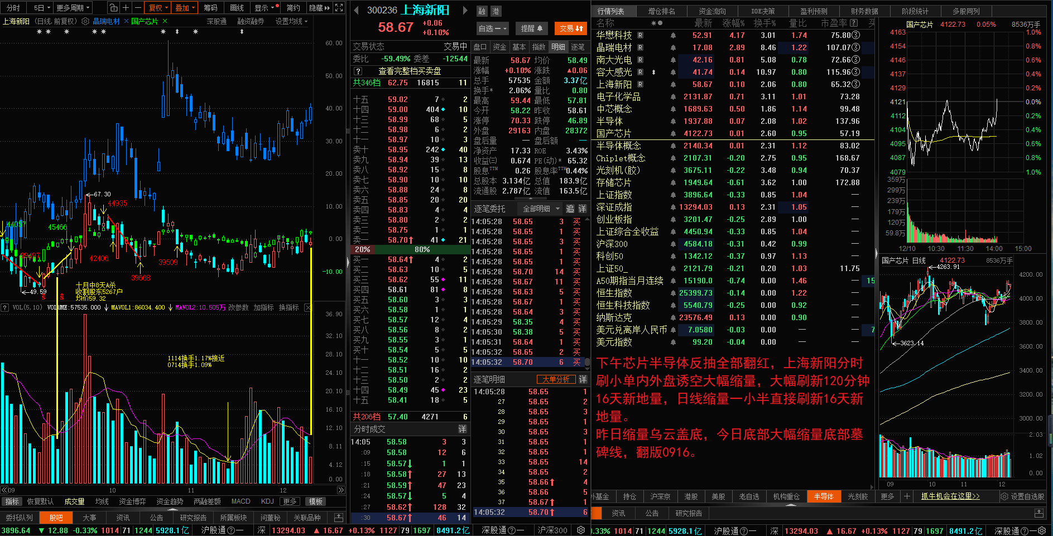Click the 港 badge icon
Image resolution: width=1053 pixels, height=536 pixels.
coord(496,11)
